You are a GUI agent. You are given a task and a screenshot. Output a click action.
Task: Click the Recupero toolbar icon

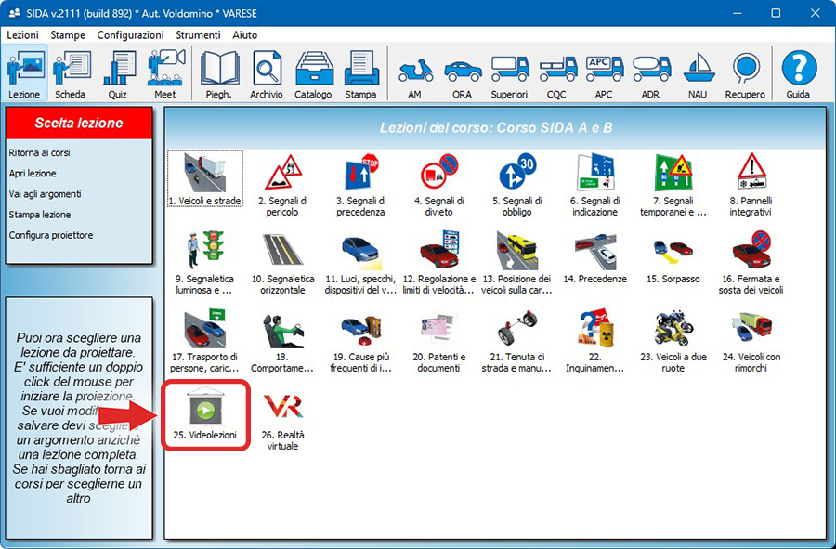746,75
